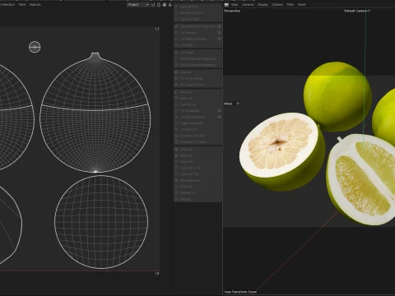This screenshot has width=395, height=296.
Task: Click the Clear UV Pins command
Action: 189,19
